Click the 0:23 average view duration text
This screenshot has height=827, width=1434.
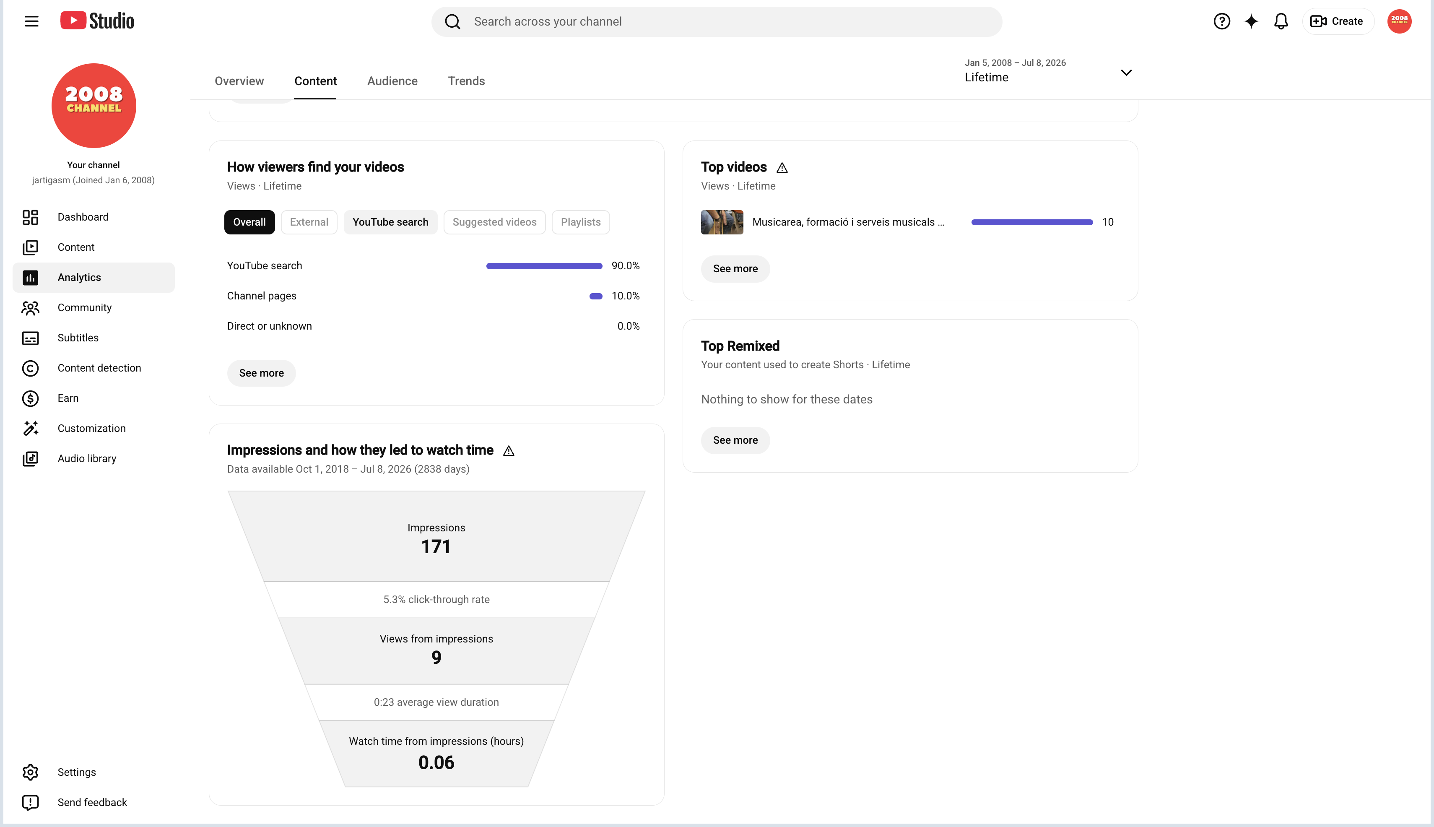(x=436, y=702)
